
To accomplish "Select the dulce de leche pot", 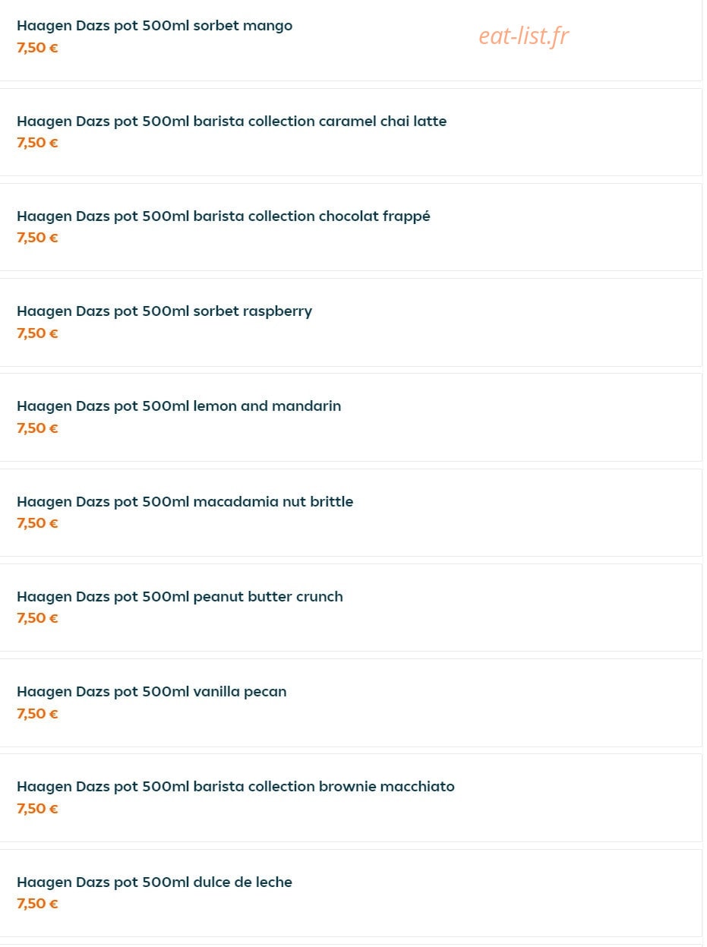I will (351, 893).
